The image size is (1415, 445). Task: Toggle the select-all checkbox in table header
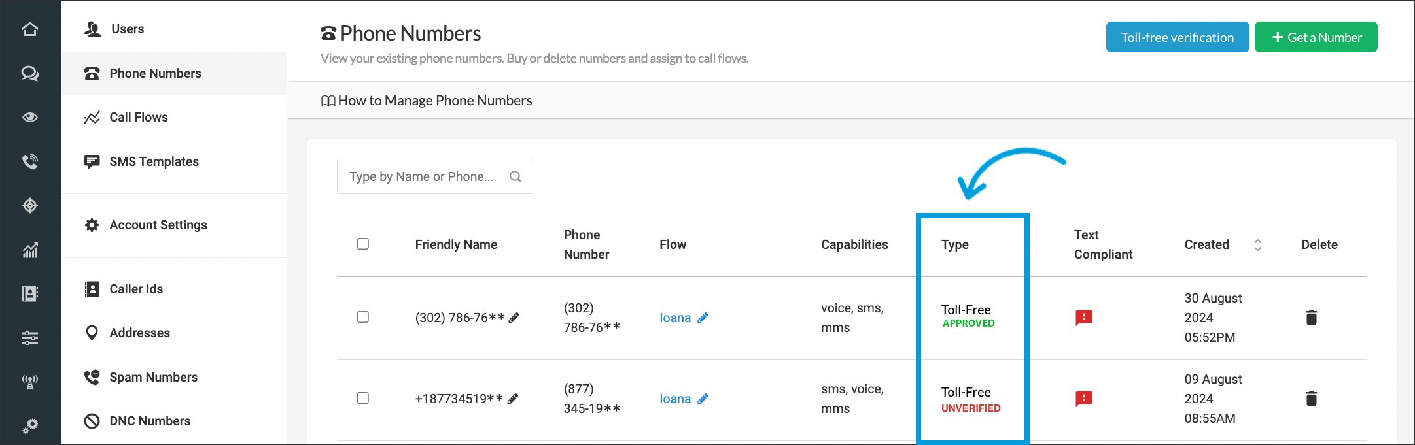click(363, 244)
